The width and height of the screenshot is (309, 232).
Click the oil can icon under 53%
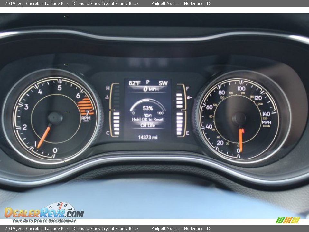pyautogui.click(x=148, y=114)
